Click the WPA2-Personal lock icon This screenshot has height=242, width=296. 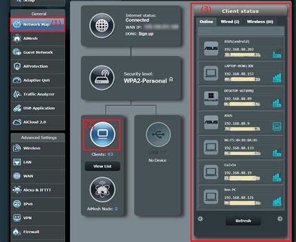coord(171,79)
